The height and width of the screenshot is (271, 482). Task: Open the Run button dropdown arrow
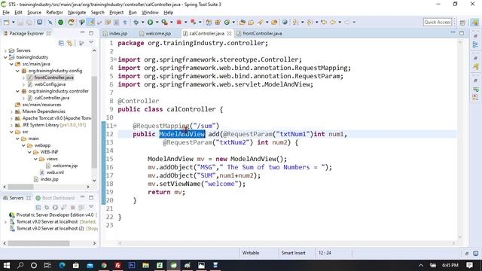click(x=157, y=22)
